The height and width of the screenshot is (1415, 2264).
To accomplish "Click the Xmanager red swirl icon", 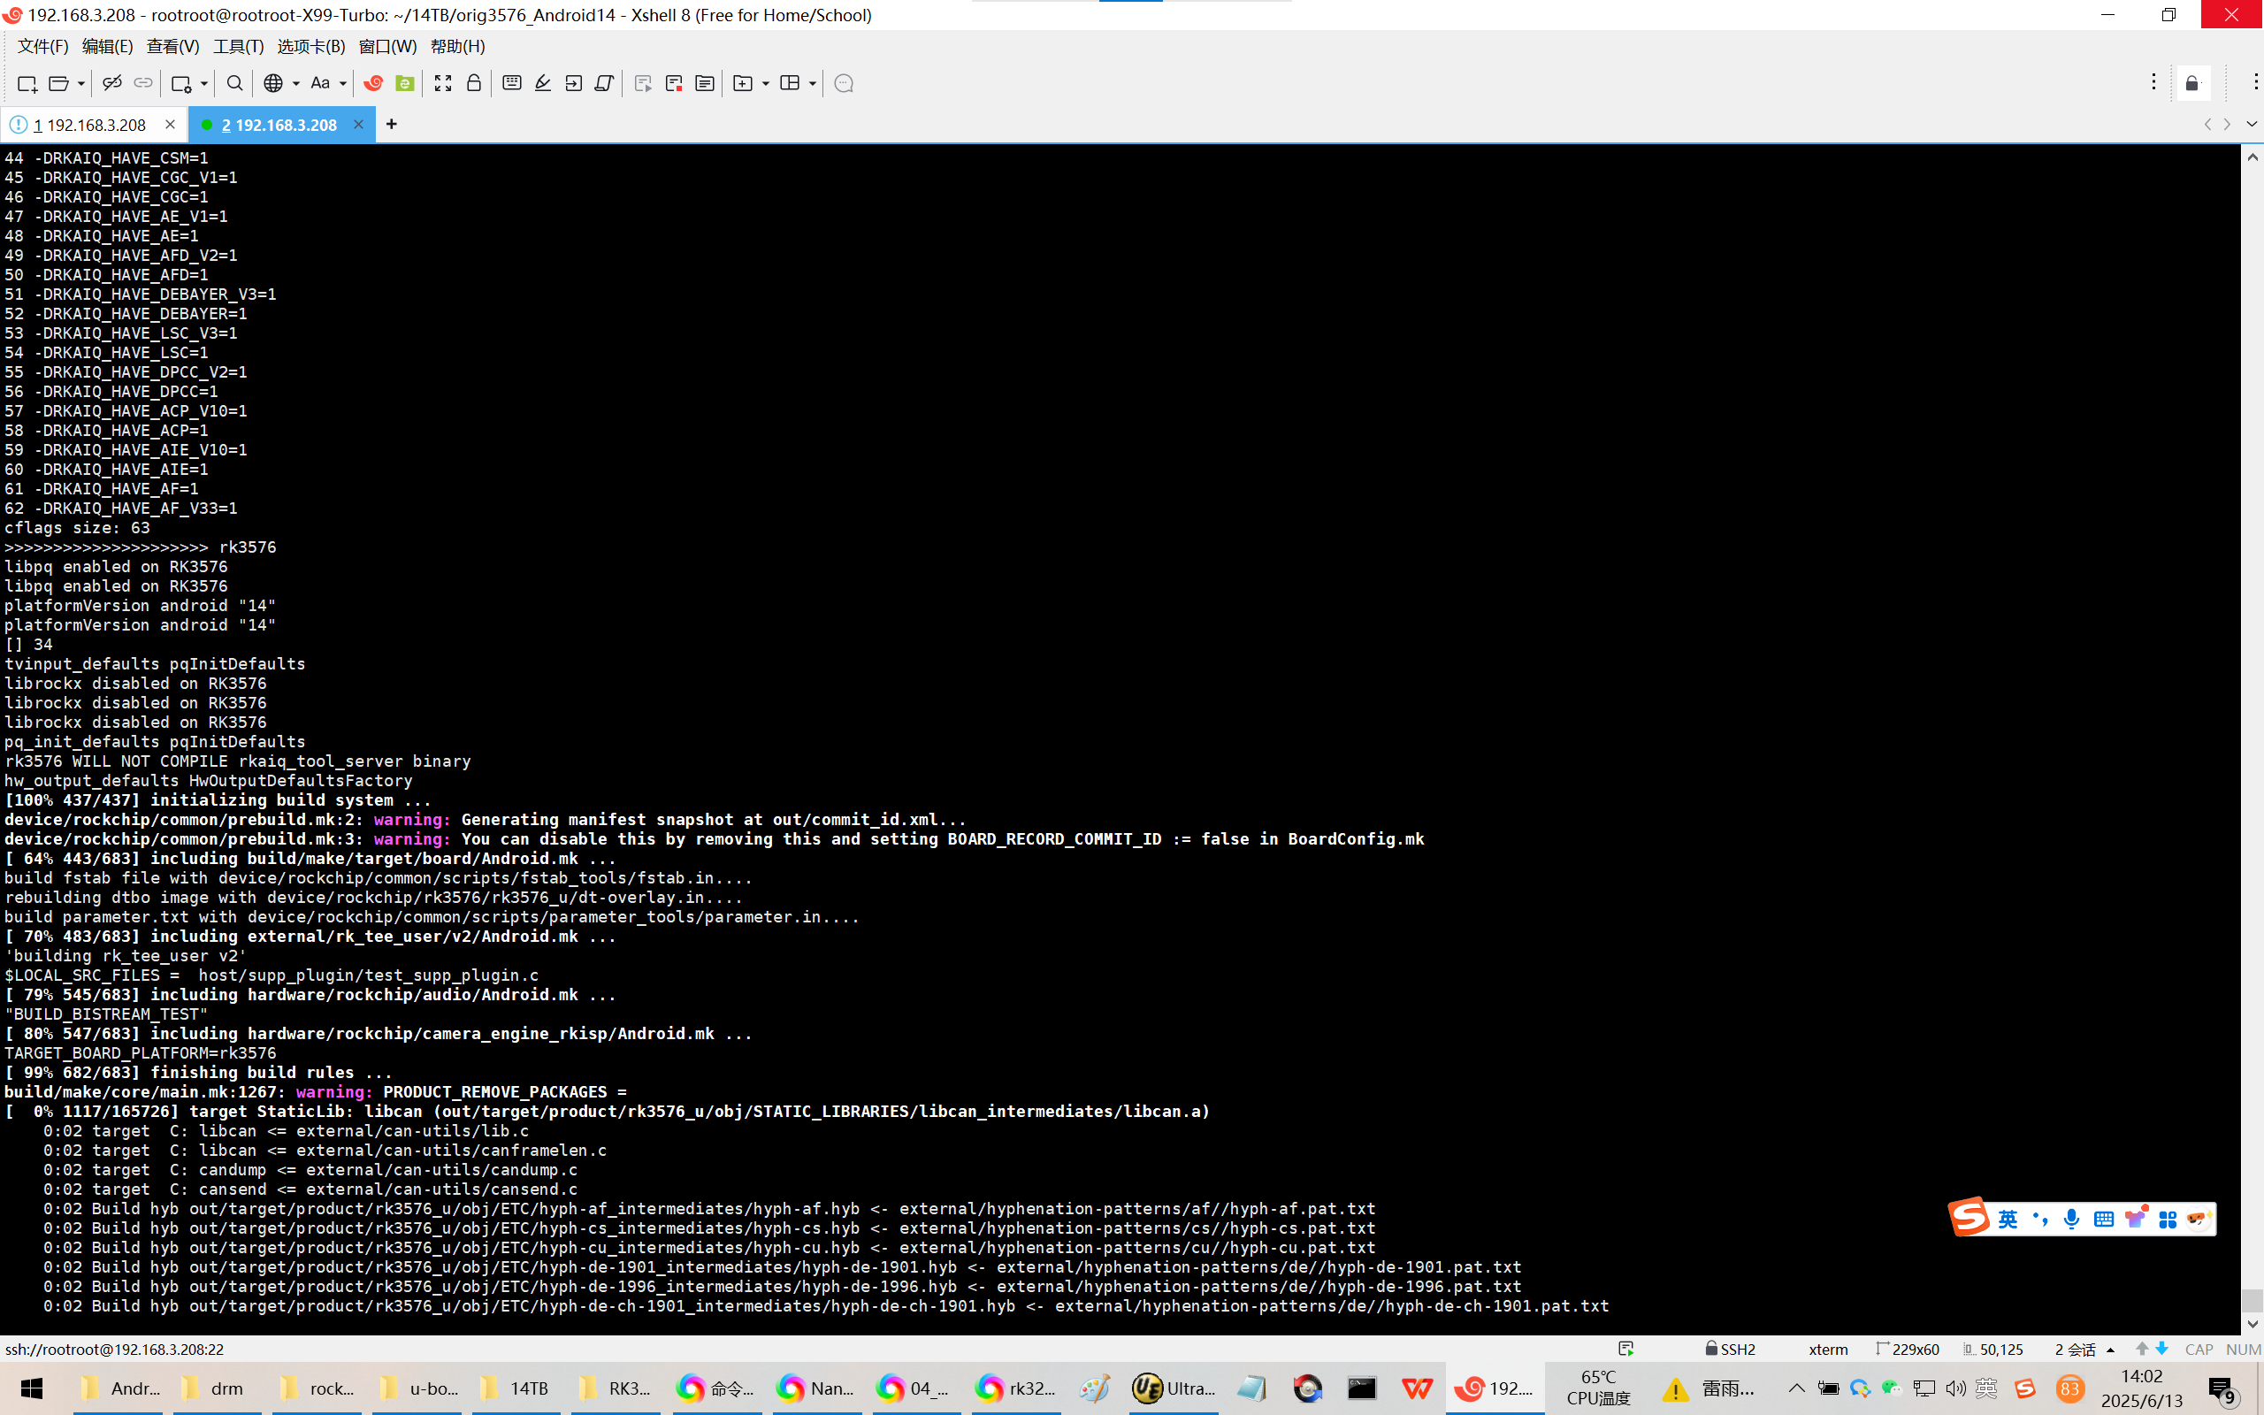I will click(x=373, y=83).
